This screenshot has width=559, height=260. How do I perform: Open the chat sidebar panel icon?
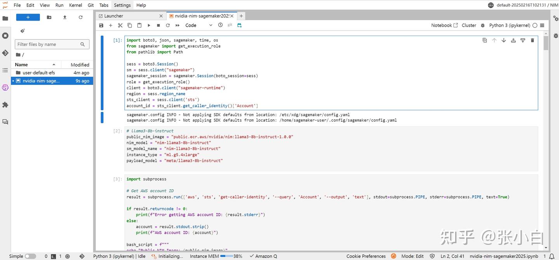pos(5,122)
